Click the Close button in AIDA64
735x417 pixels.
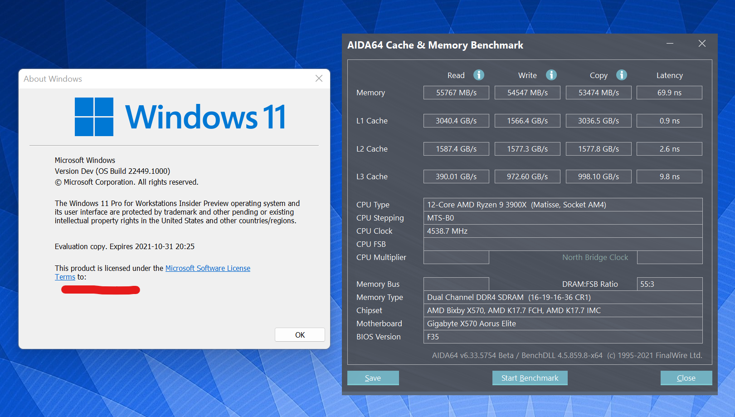[x=686, y=378]
